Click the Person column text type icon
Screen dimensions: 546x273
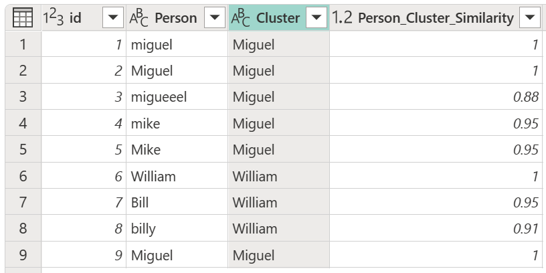tap(139, 19)
